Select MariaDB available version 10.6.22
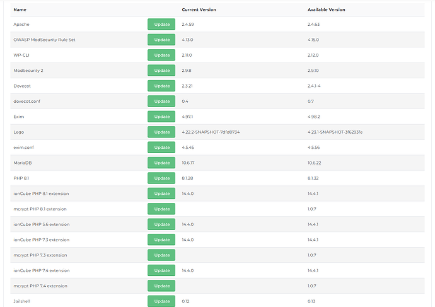 tap(315, 163)
